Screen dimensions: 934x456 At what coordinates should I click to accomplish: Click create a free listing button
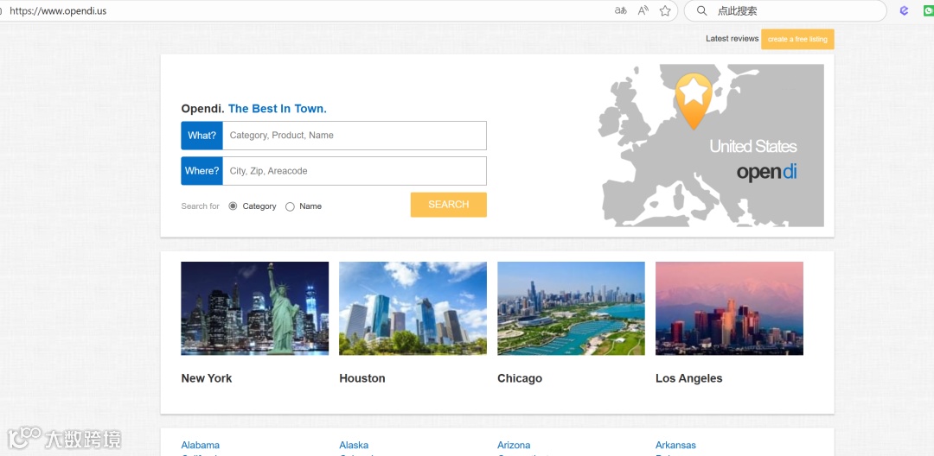coord(797,39)
